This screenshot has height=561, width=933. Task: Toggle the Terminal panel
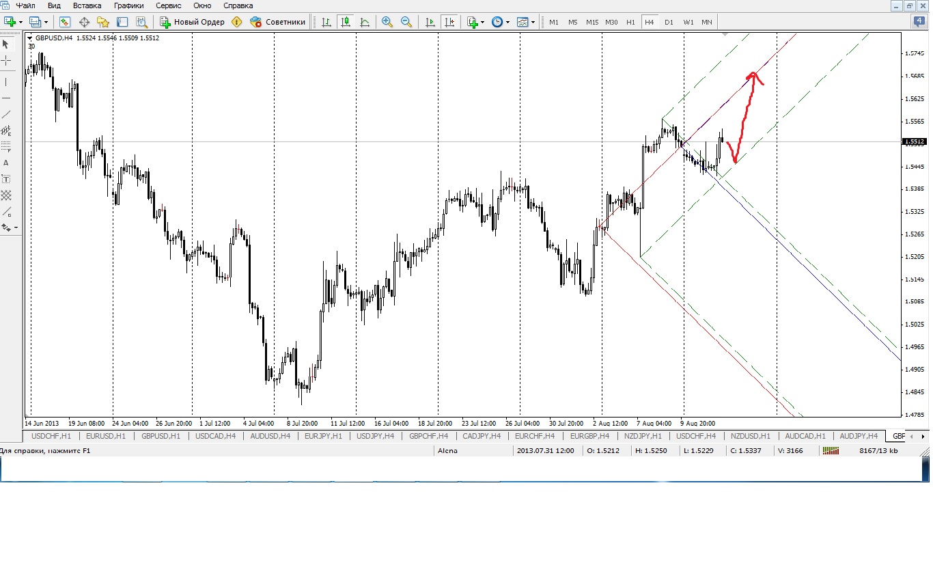tap(122, 22)
